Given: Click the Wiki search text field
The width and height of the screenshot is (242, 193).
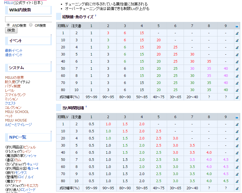Looking at the screenshot, I should point(28,19).
